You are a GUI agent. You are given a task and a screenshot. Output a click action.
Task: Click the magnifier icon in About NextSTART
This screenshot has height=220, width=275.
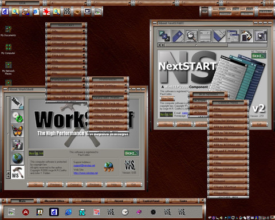pyautogui.click(x=191, y=36)
